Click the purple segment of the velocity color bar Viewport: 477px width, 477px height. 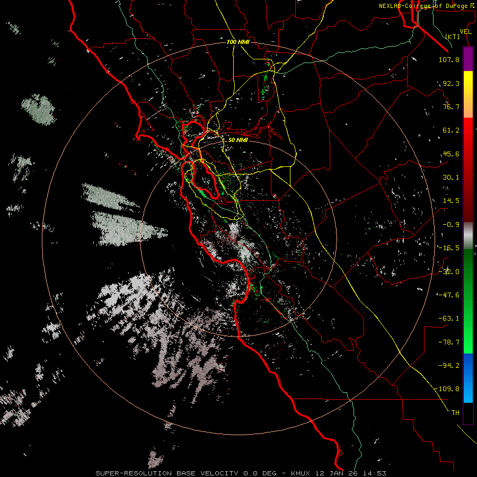468,59
